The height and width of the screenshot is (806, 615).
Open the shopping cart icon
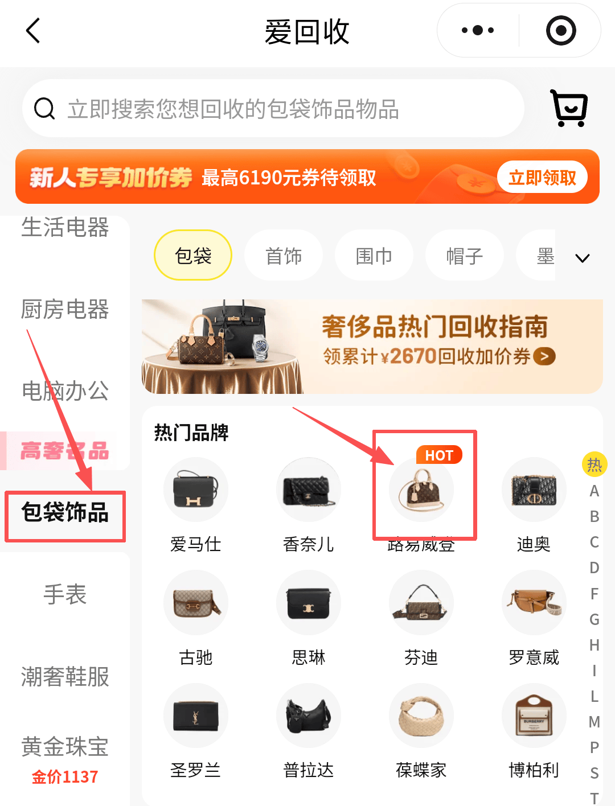569,108
